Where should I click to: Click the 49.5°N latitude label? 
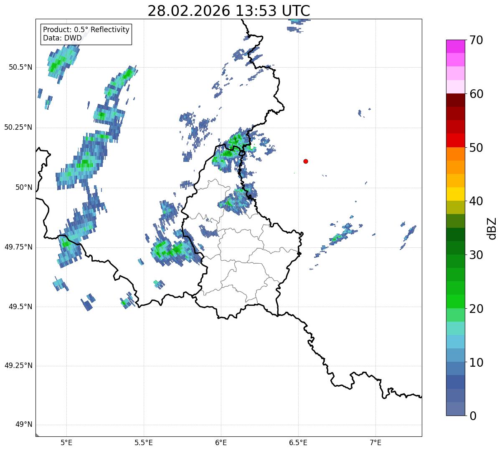click(20, 307)
